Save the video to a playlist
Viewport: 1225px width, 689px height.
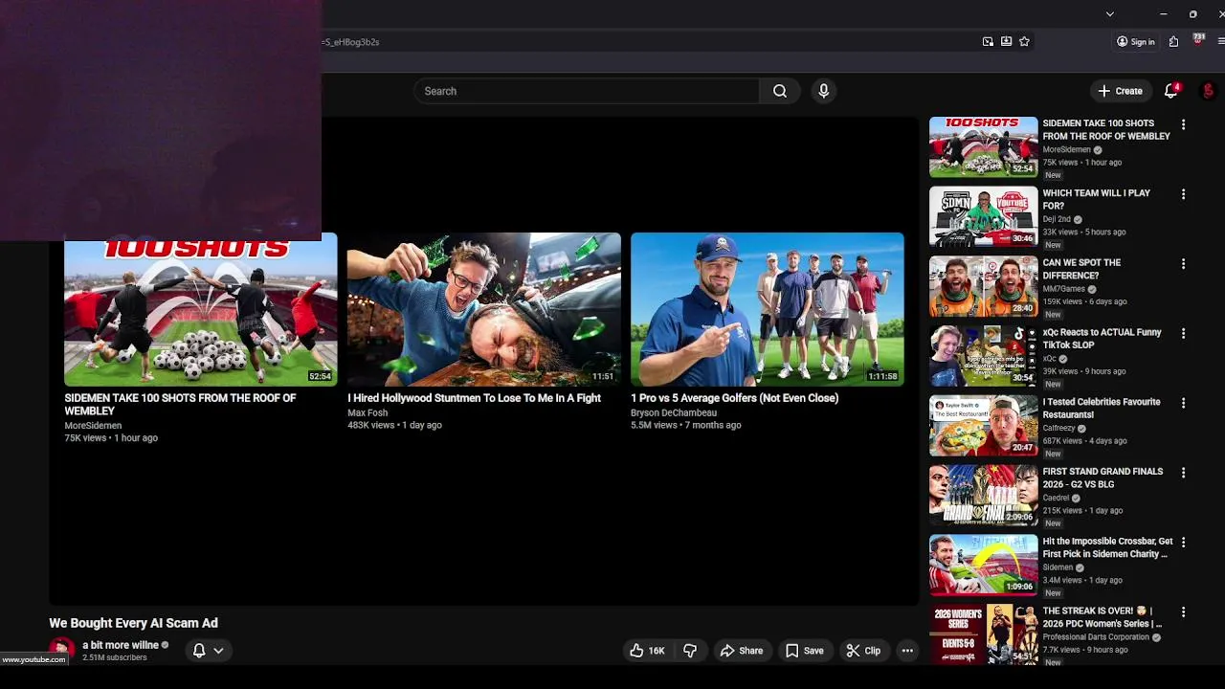pos(804,651)
